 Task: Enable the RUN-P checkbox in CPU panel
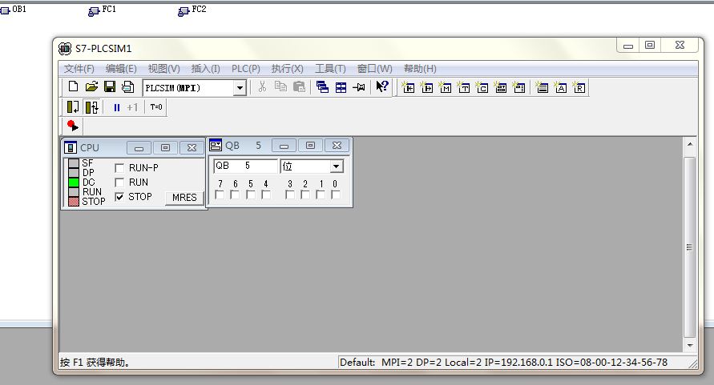pos(119,168)
